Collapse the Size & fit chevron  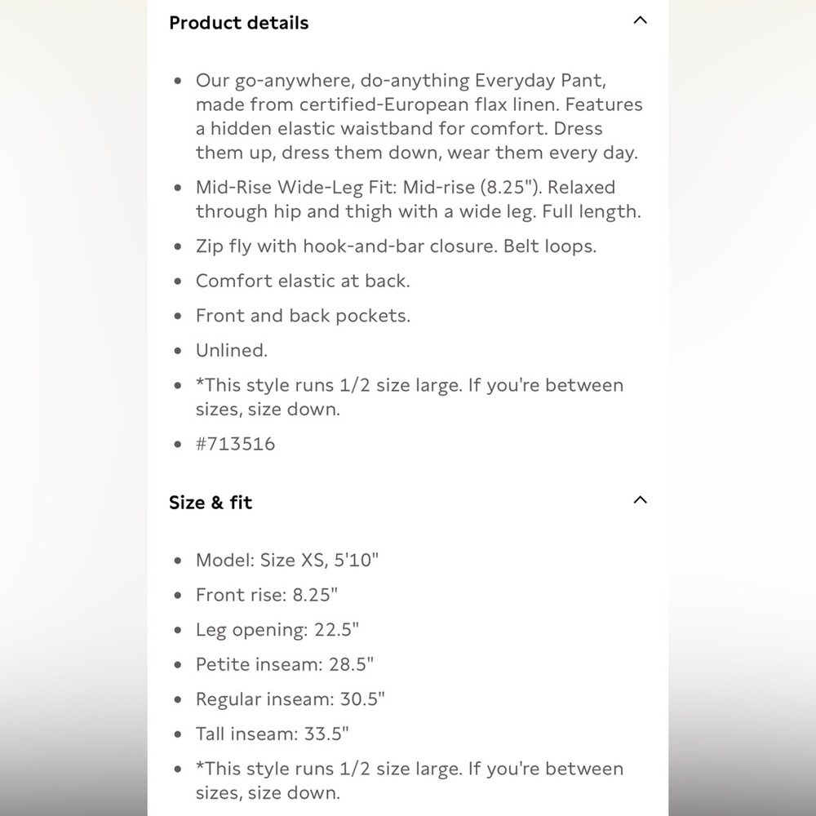click(x=640, y=500)
